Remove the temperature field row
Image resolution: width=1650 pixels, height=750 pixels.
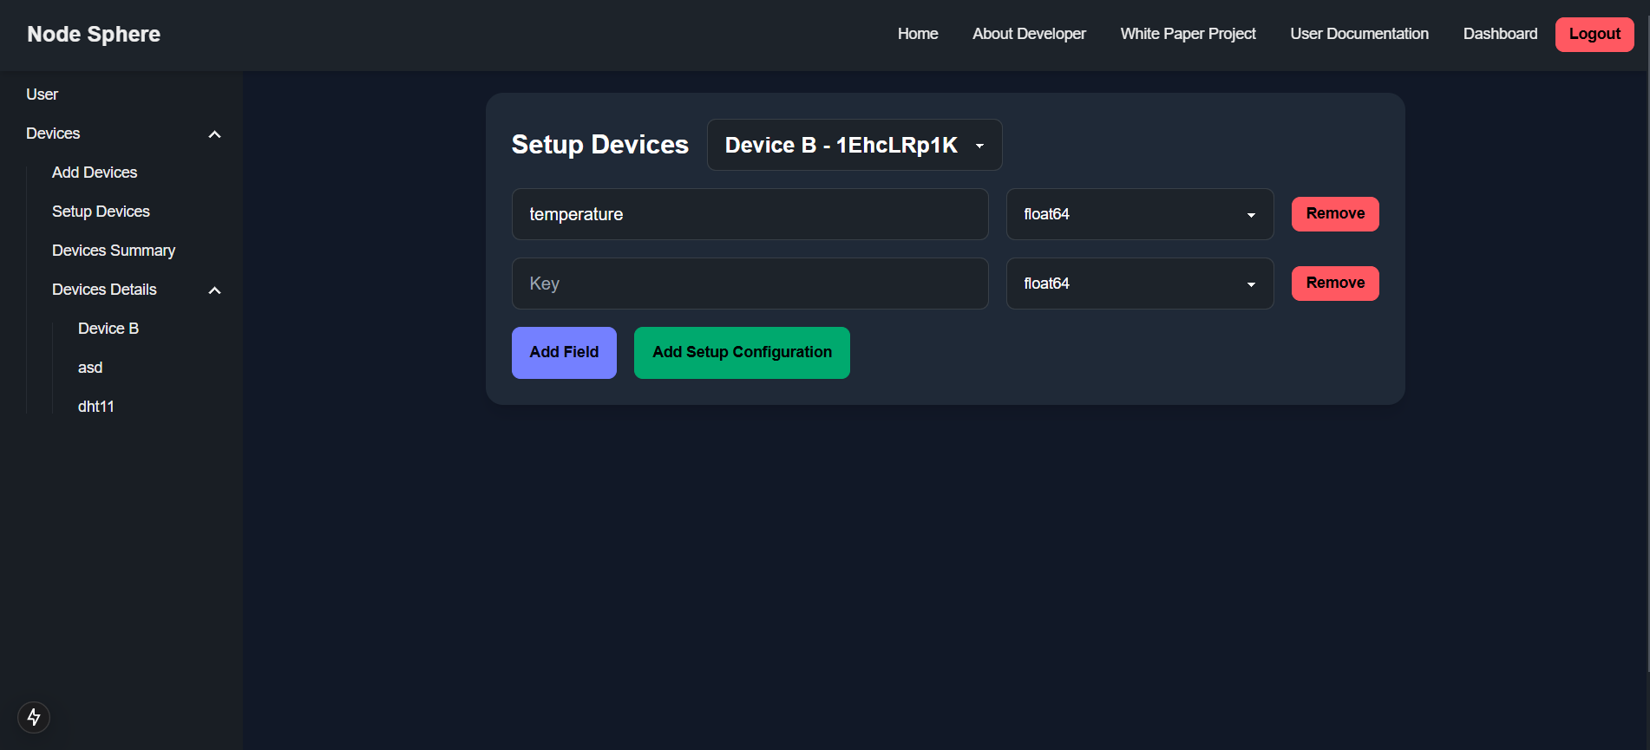click(1334, 214)
